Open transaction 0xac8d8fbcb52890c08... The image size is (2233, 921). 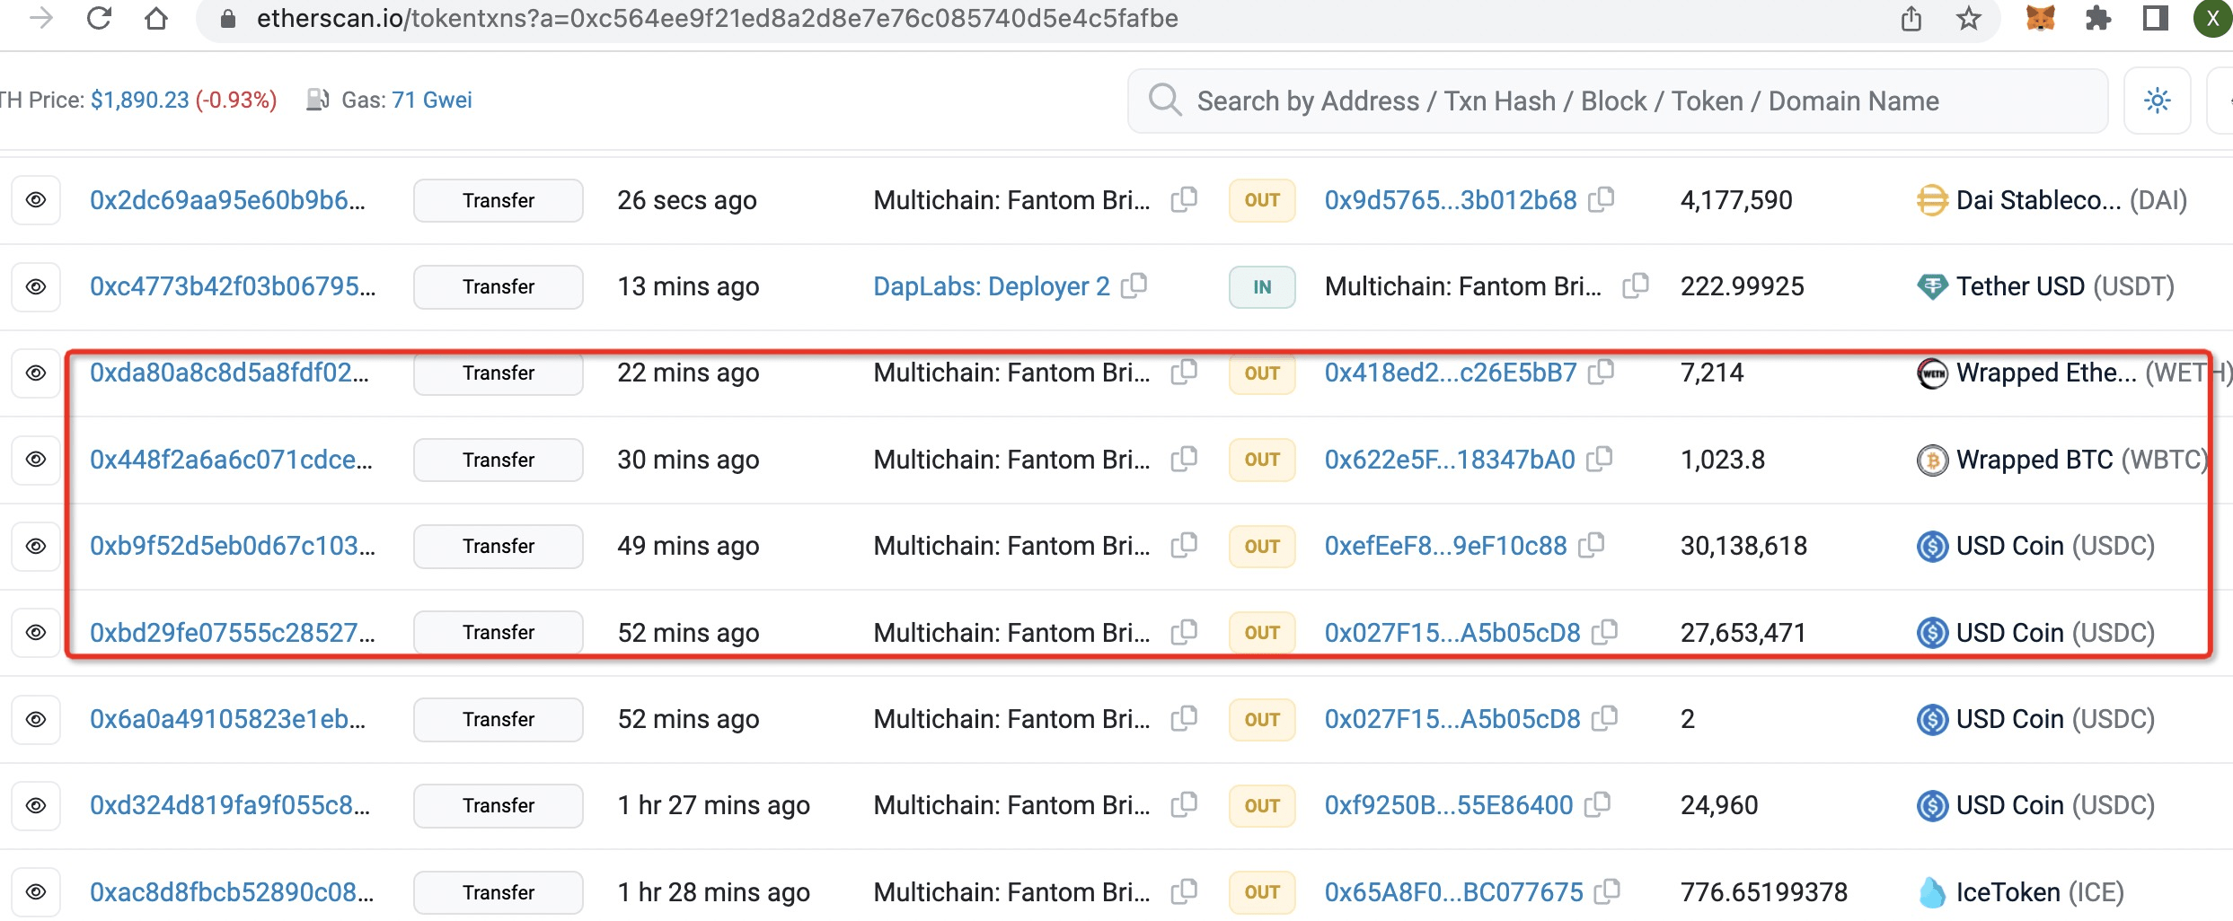[232, 892]
